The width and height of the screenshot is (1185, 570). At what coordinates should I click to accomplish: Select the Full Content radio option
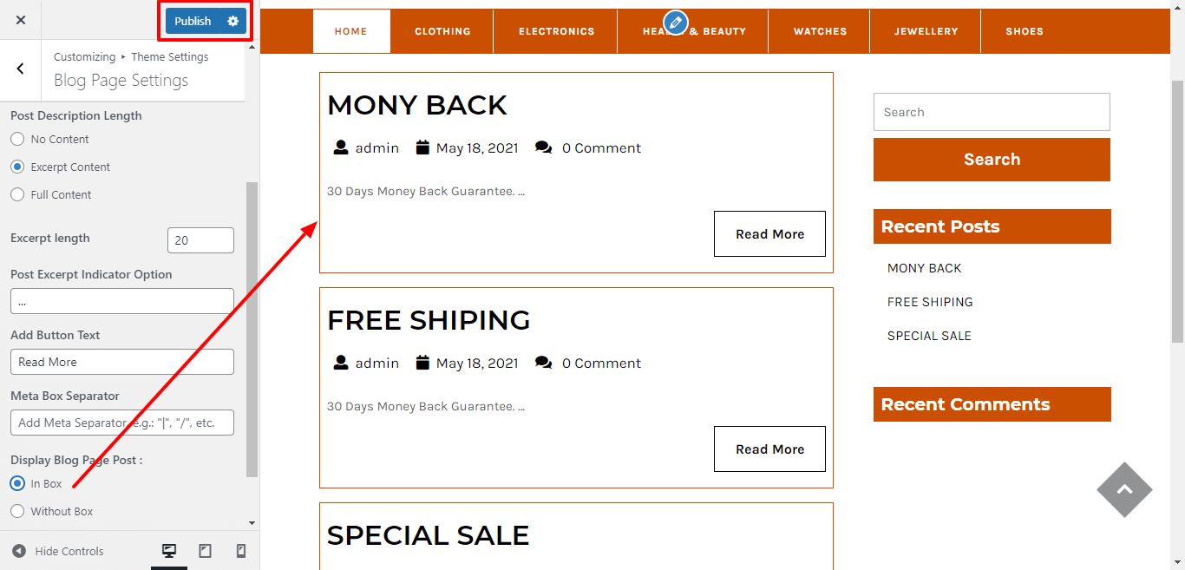pos(17,194)
